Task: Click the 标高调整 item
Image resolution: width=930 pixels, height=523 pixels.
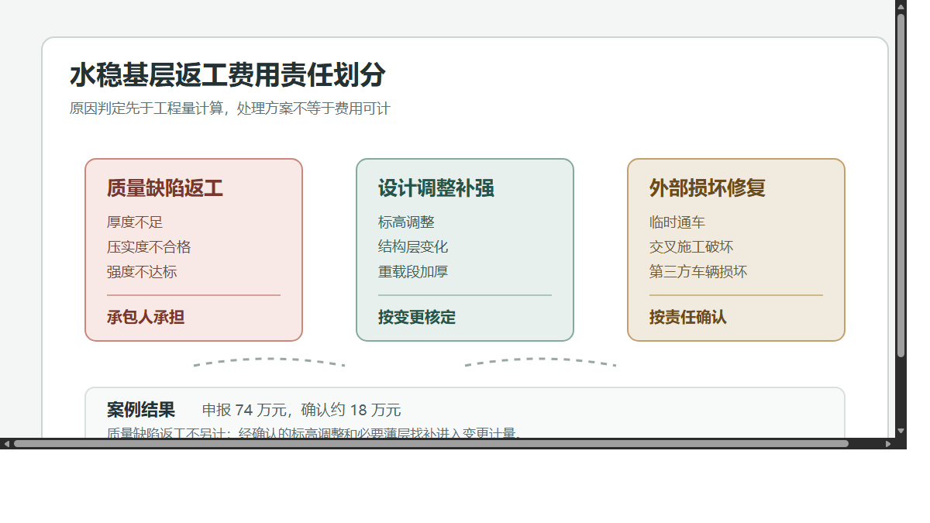Action: [x=406, y=222]
